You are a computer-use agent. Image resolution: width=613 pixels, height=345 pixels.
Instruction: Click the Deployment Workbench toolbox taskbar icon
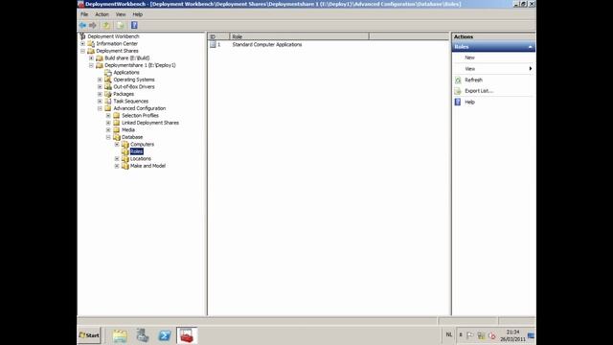click(187, 335)
